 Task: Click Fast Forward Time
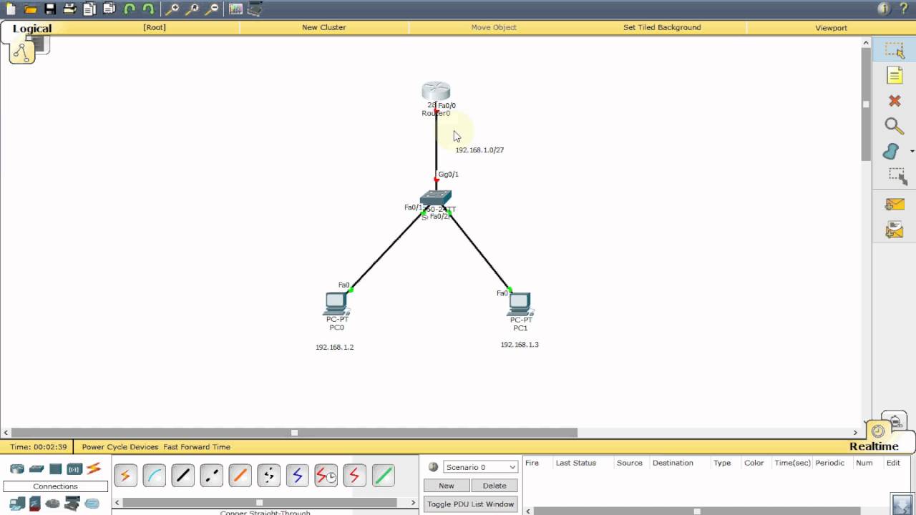point(197,447)
